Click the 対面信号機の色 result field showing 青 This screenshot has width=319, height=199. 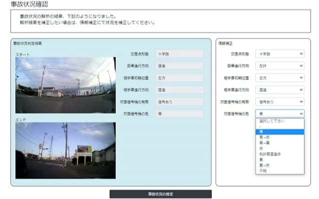179,114
